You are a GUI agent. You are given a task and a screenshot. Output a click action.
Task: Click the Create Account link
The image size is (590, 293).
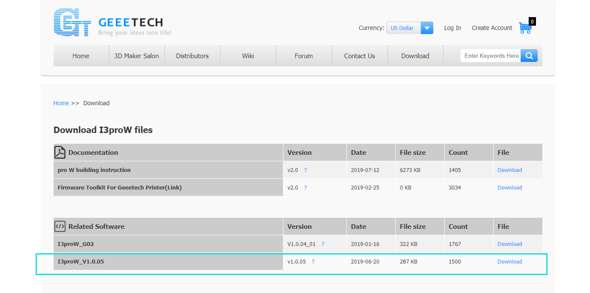pos(492,28)
